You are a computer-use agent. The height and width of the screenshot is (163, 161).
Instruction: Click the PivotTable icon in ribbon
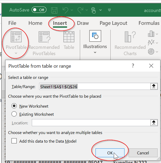pyautogui.click(x=16, y=37)
